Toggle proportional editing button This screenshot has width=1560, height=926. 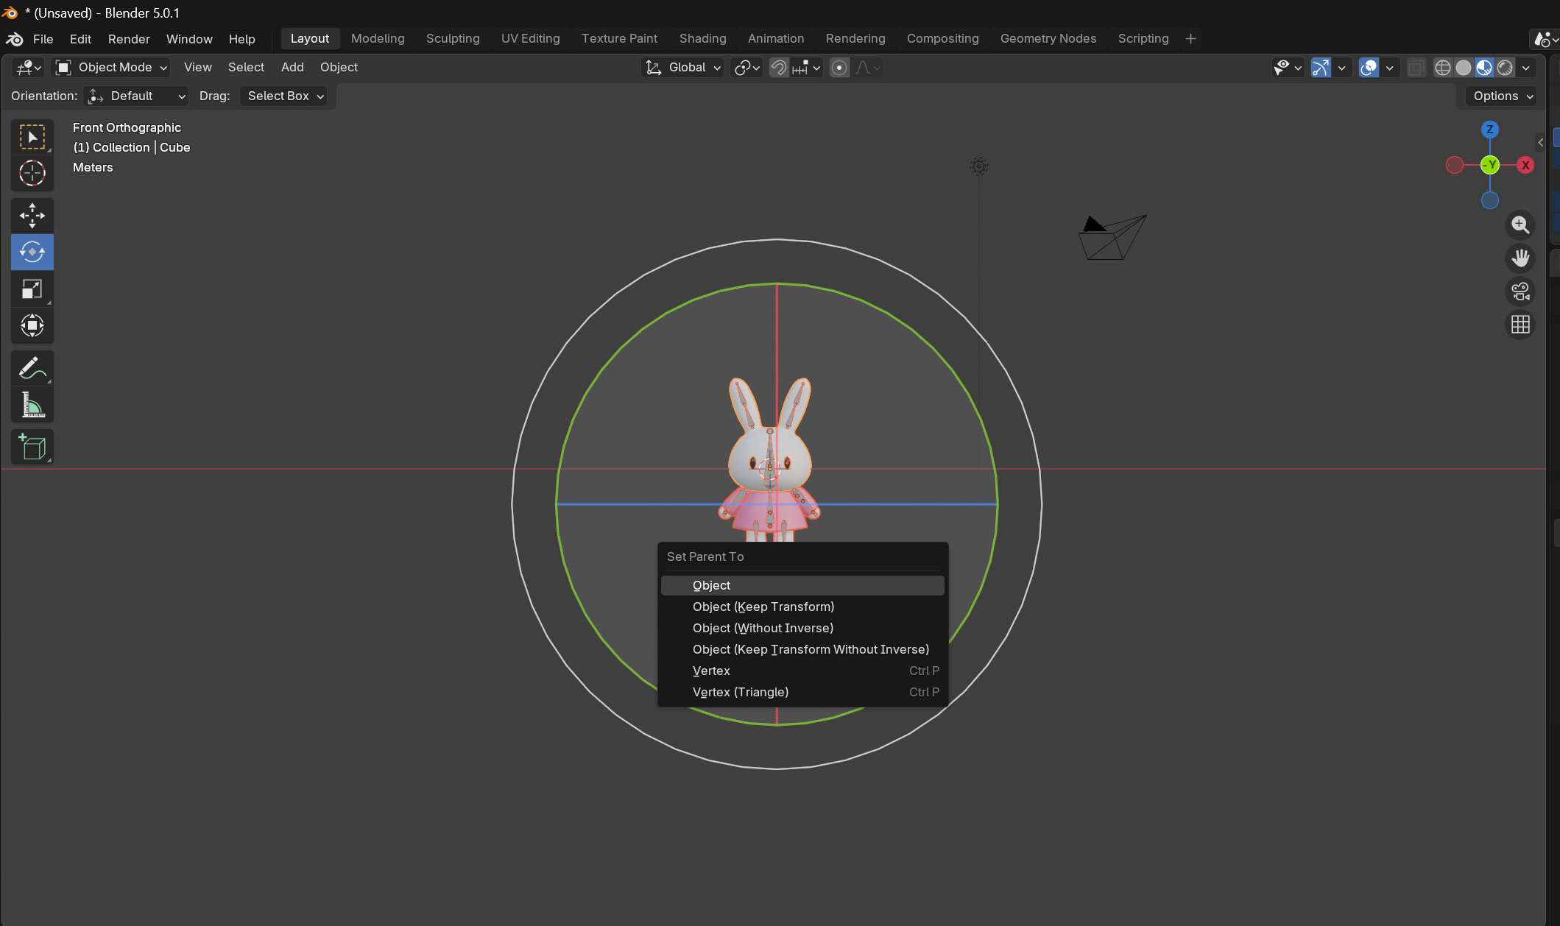click(x=839, y=68)
